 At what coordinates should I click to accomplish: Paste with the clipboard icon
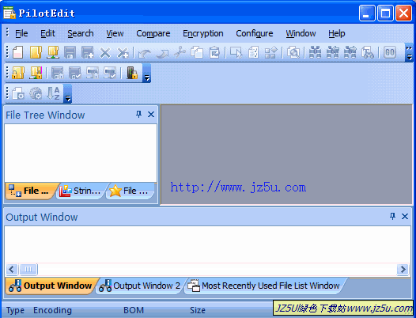coord(214,52)
